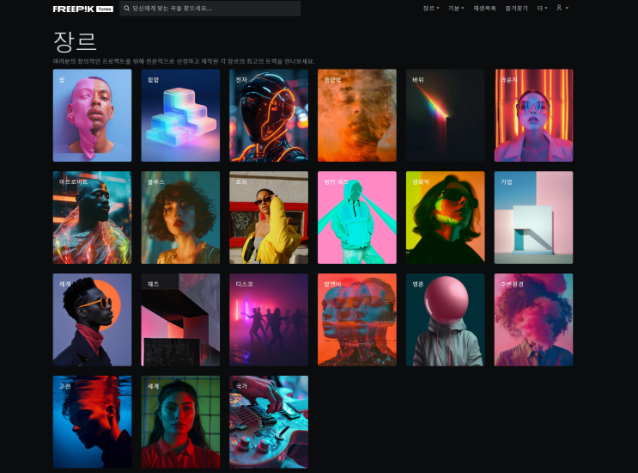
Task: Open the 세계 genre card
Action: click(x=180, y=422)
